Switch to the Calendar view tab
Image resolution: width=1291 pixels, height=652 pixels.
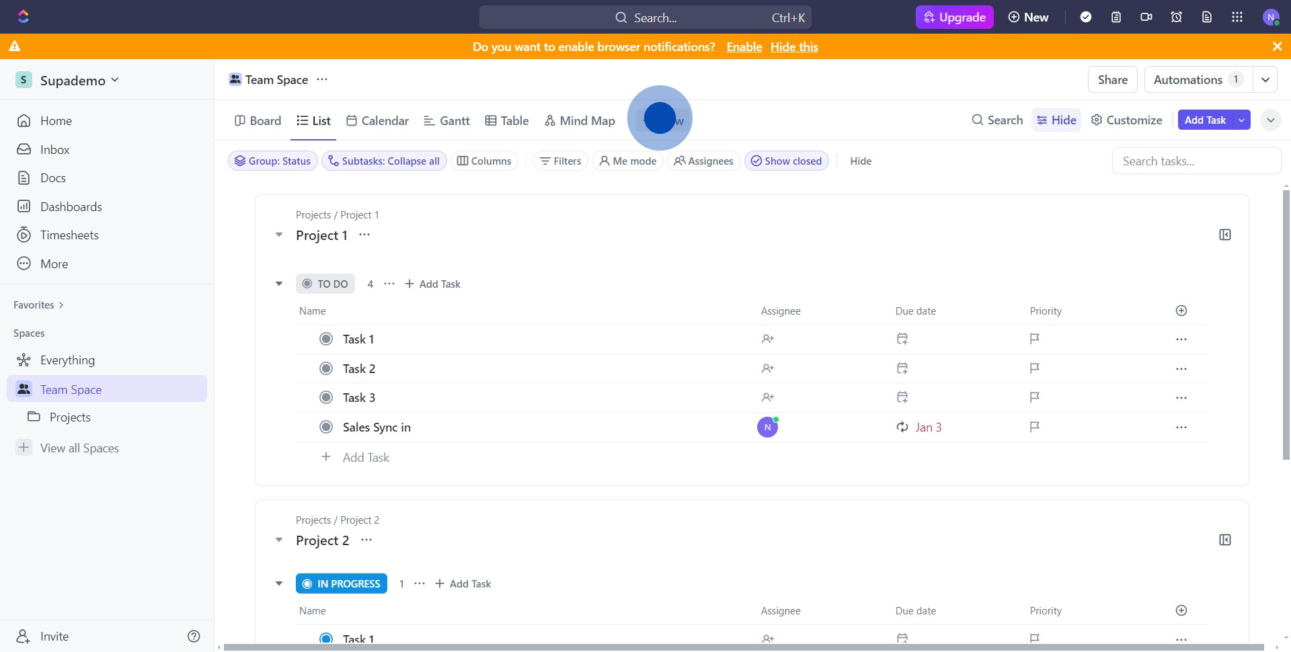(x=377, y=121)
